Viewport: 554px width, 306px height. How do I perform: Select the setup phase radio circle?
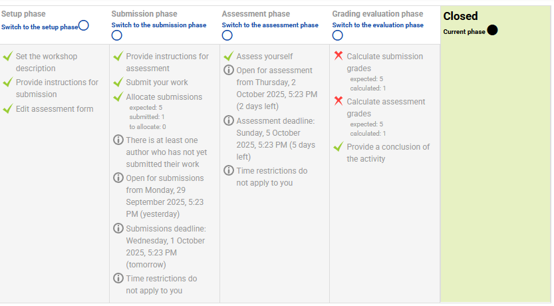tap(83, 26)
